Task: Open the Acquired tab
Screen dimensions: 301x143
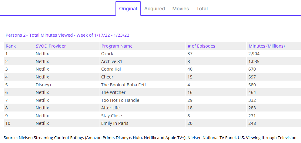Action: (155, 8)
